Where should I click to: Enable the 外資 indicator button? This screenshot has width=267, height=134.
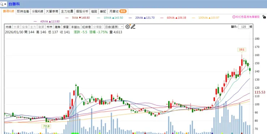tap(17, 27)
